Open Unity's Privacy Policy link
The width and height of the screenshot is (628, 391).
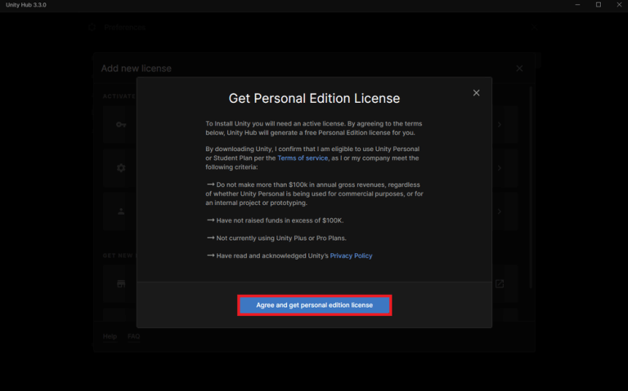351,255
